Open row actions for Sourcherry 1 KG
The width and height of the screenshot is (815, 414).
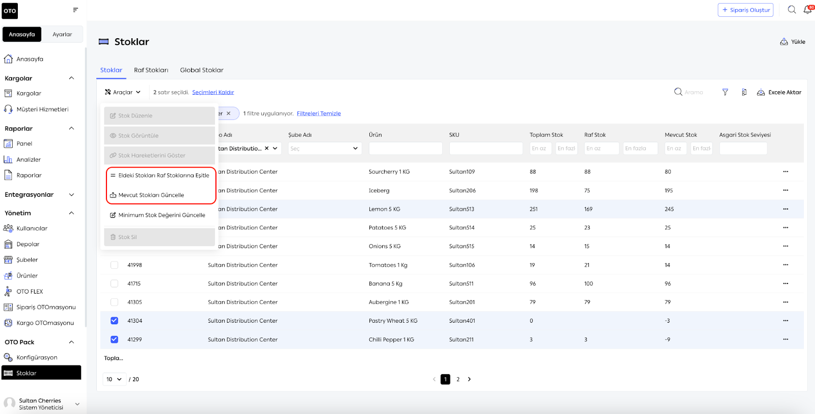pos(785,172)
